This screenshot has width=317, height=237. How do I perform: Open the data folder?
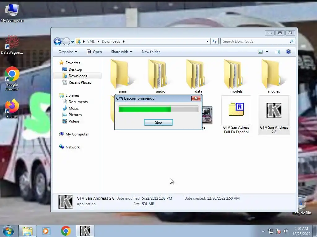coord(198,77)
